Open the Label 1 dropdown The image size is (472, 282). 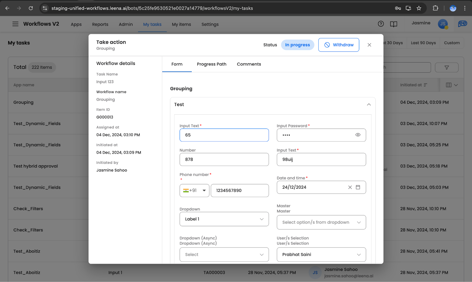pyautogui.click(x=224, y=219)
